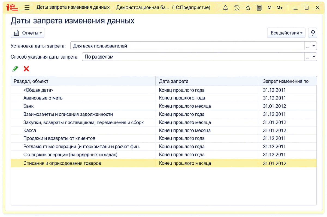This screenshot has width=327, height=217.
Task: Open the Все действия menu
Action: pyautogui.click(x=286, y=33)
